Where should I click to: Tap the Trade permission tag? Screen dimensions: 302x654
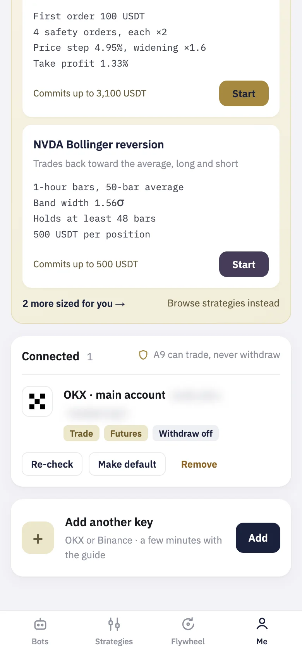(x=81, y=433)
